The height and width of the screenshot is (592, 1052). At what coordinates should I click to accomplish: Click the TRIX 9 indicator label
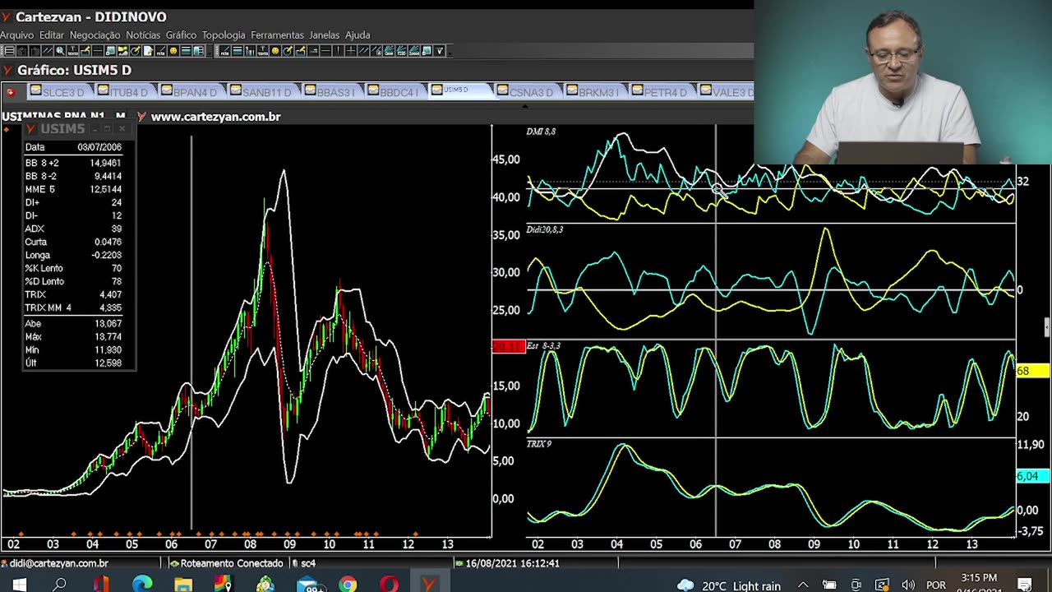coord(539,444)
